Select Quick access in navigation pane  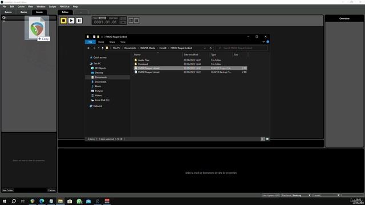pos(100,58)
